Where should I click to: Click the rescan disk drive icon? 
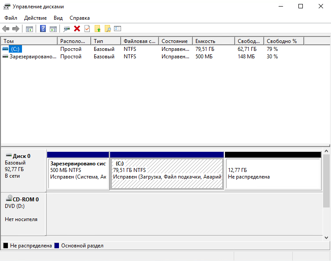tap(66, 29)
